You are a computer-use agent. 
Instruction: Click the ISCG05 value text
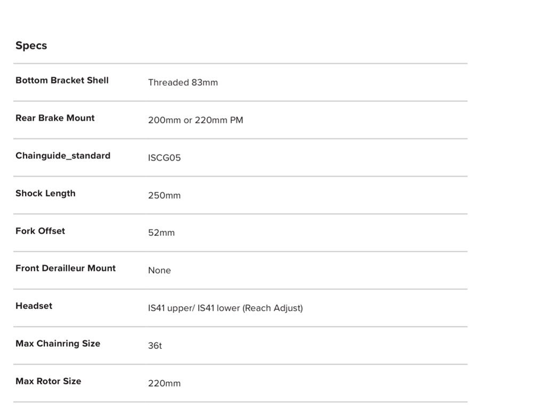(164, 158)
